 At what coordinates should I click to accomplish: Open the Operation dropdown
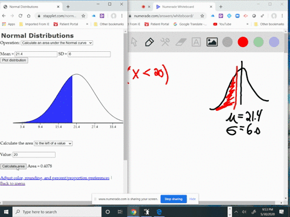pyautogui.click(x=57, y=43)
